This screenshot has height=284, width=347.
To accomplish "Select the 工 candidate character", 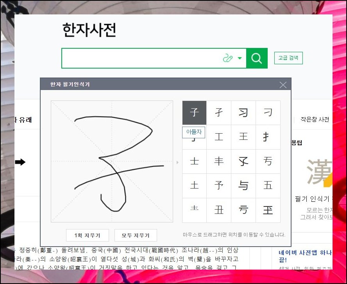I will 219,137.
